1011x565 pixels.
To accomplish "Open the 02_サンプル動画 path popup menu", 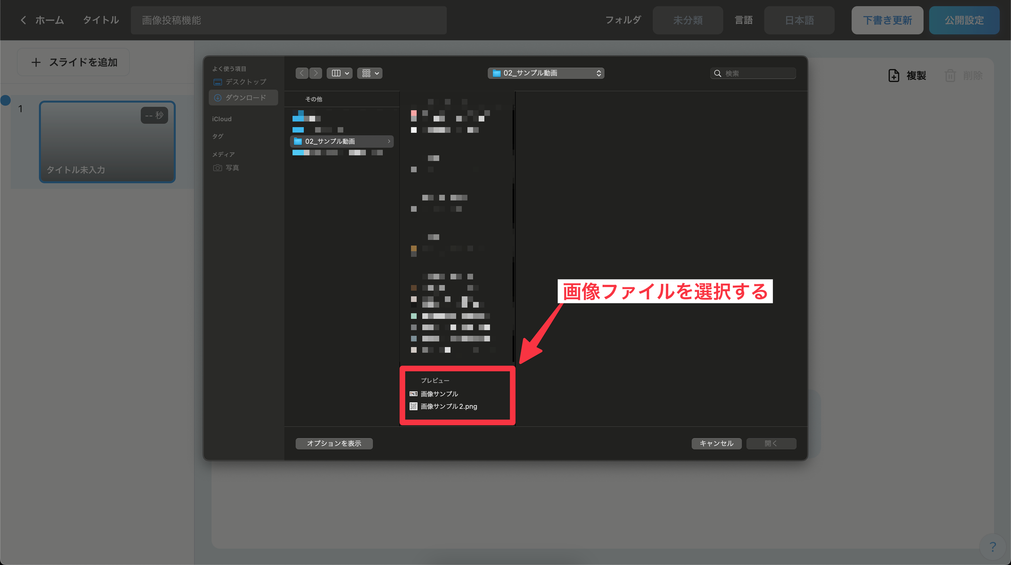I will [546, 73].
